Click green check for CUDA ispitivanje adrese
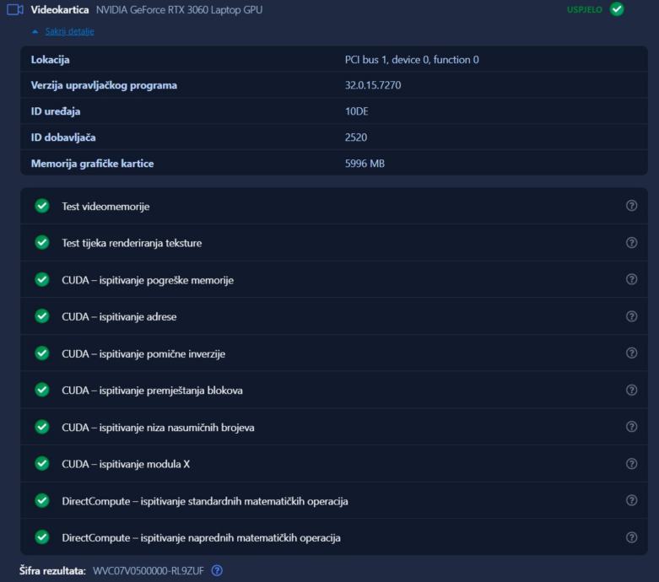The width and height of the screenshot is (659, 582). [42, 316]
